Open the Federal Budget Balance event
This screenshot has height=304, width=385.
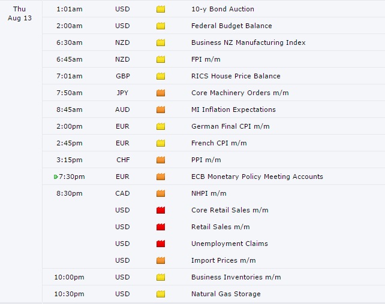click(x=231, y=26)
